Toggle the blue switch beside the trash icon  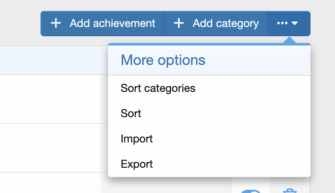click(x=250, y=191)
